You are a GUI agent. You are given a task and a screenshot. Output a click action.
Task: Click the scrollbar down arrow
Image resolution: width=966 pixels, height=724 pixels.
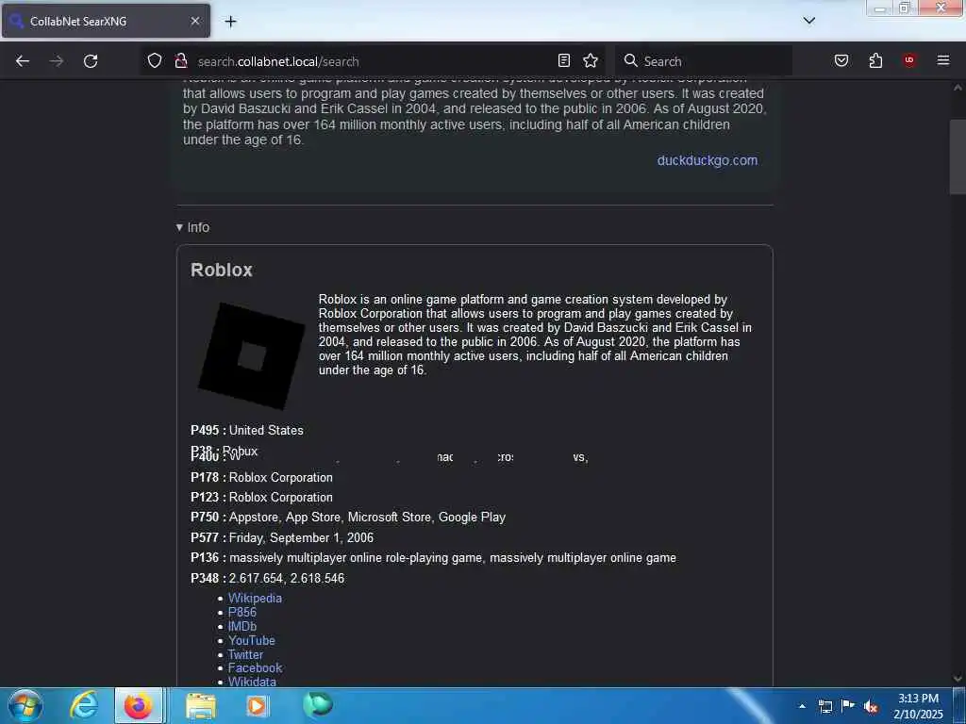pos(958,679)
